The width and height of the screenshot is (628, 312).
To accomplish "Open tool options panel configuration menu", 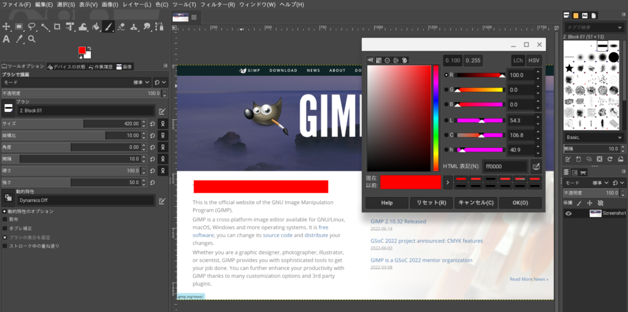I will tap(166, 65).
